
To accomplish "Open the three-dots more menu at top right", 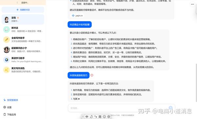I will 192,4.
